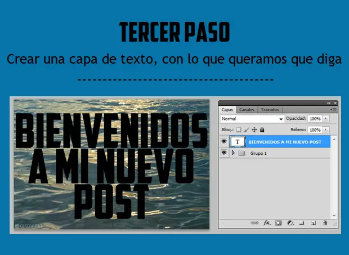Screen dimensions: 349x255
Task: Click the link layers chain icon
Action: (x=254, y=222)
